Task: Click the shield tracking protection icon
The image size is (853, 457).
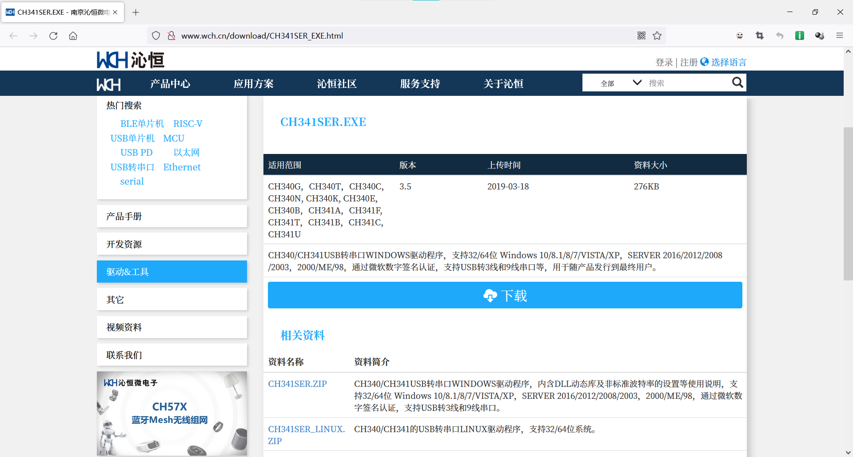Action: pos(156,35)
